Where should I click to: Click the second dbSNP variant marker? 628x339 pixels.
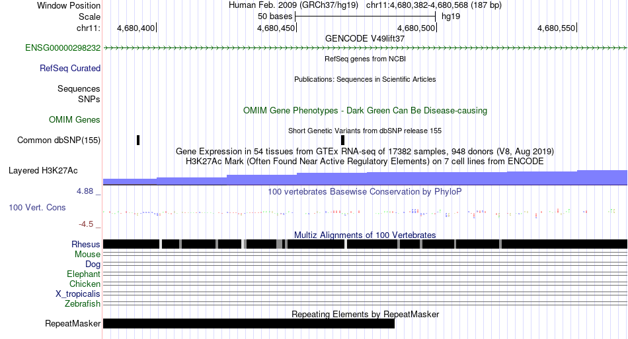[x=343, y=140]
